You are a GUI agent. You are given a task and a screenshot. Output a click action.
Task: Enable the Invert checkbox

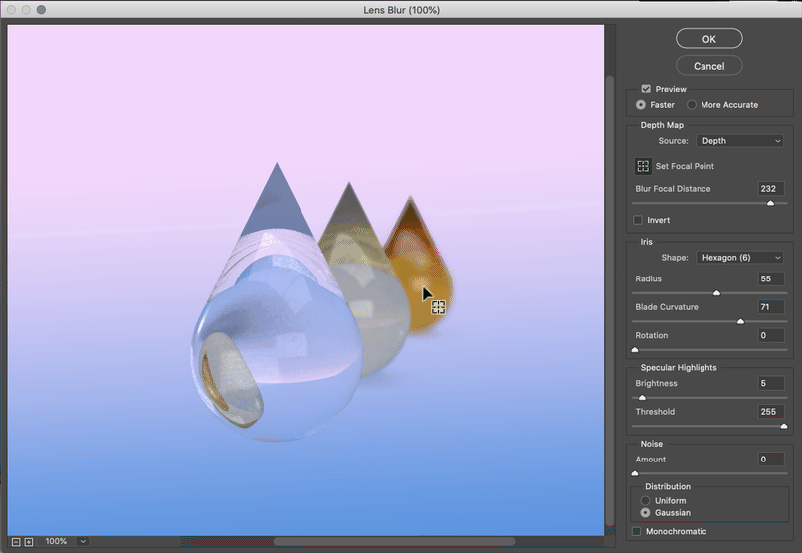pyautogui.click(x=638, y=220)
